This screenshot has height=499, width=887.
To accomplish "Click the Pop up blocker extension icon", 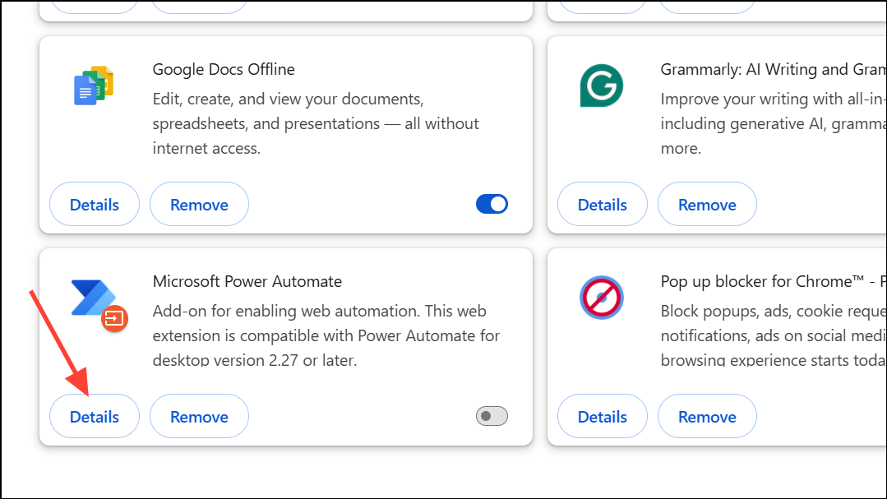I will click(x=601, y=298).
